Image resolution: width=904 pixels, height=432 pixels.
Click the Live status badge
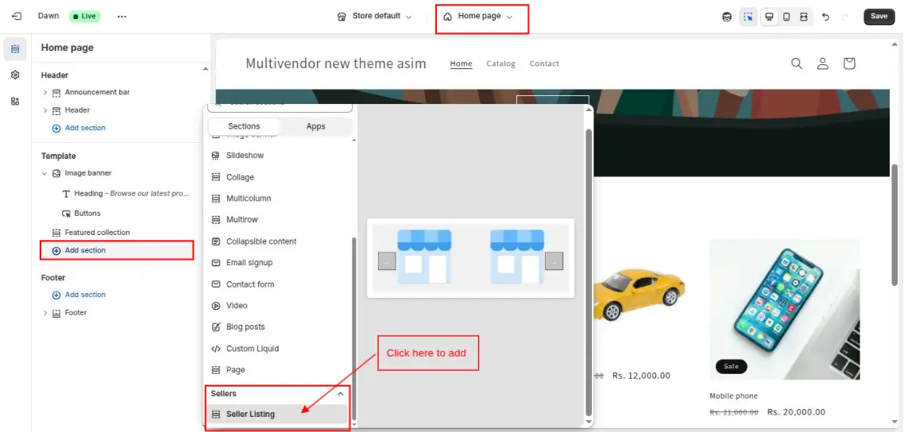(85, 16)
